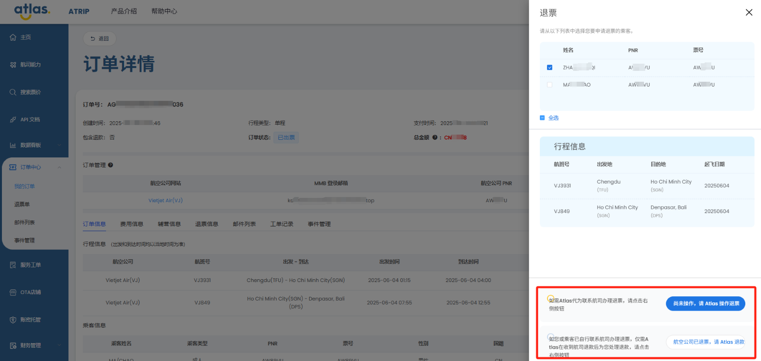
Task: Click the OTA store sidebar icon
Action: click(13, 293)
